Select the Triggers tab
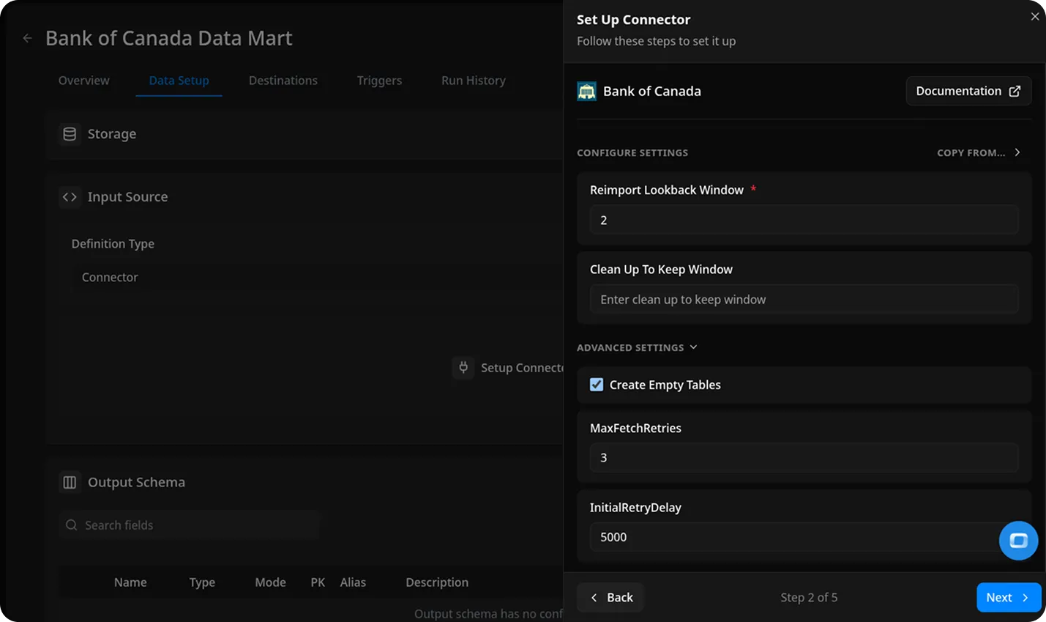Image resolution: width=1046 pixels, height=622 pixels. pyautogui.click(x=379, y=81)
